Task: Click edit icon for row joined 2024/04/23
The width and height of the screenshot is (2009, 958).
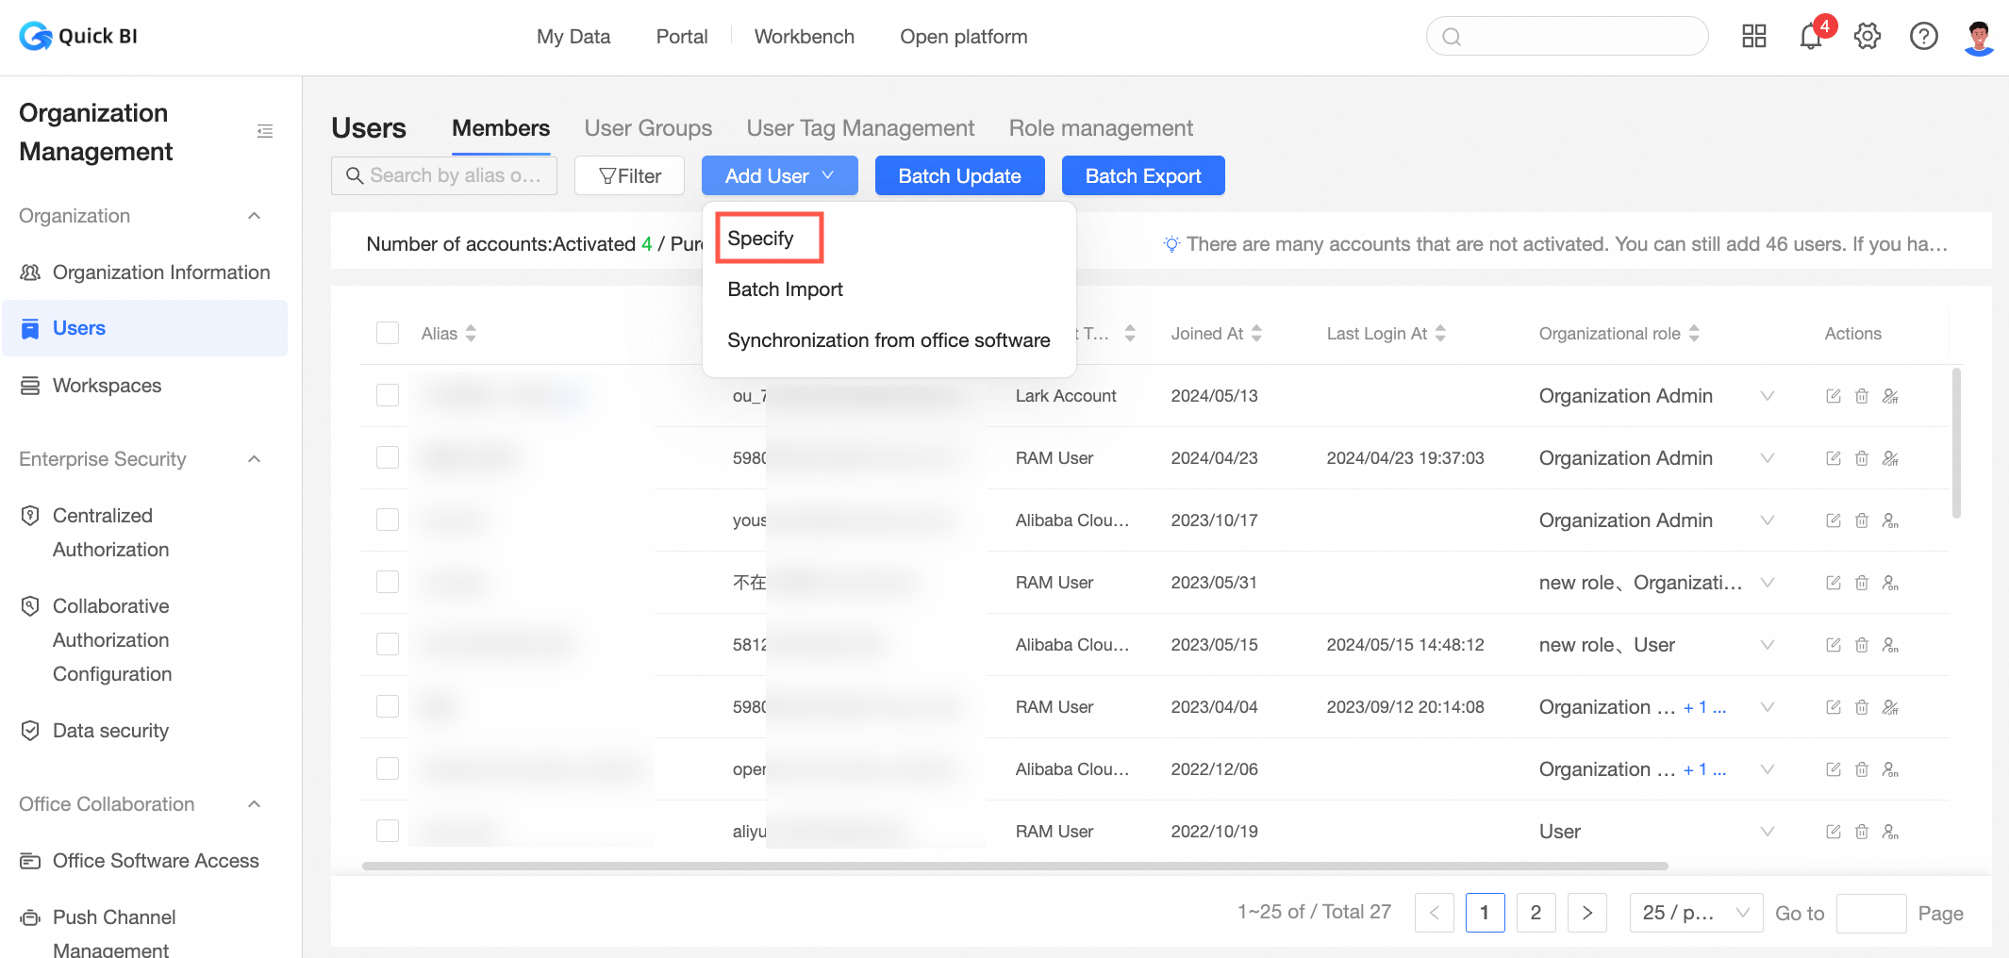Action: 1834,458
